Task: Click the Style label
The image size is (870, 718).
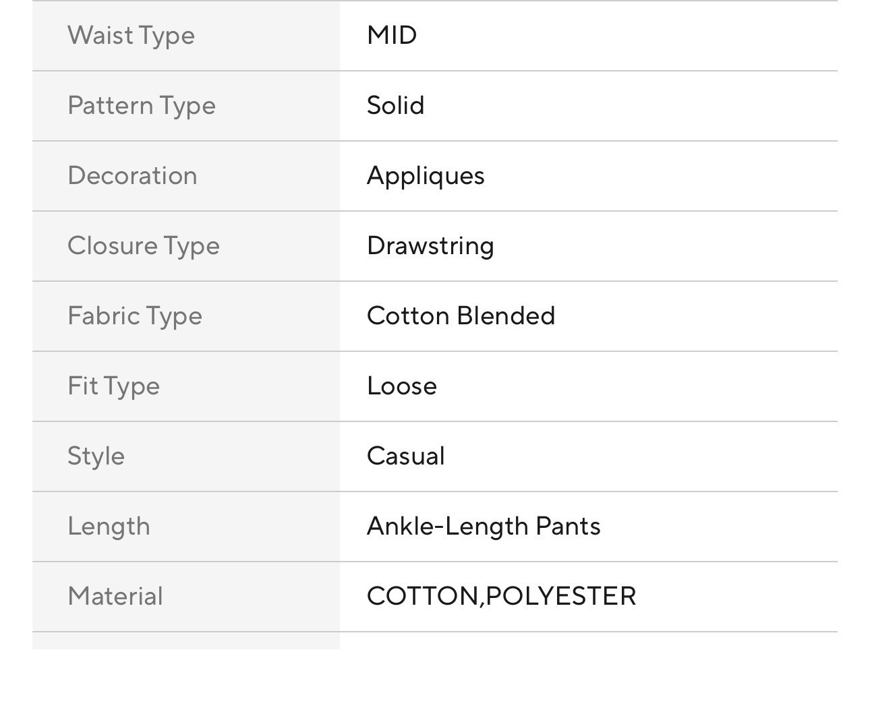Action: (96, 456)
